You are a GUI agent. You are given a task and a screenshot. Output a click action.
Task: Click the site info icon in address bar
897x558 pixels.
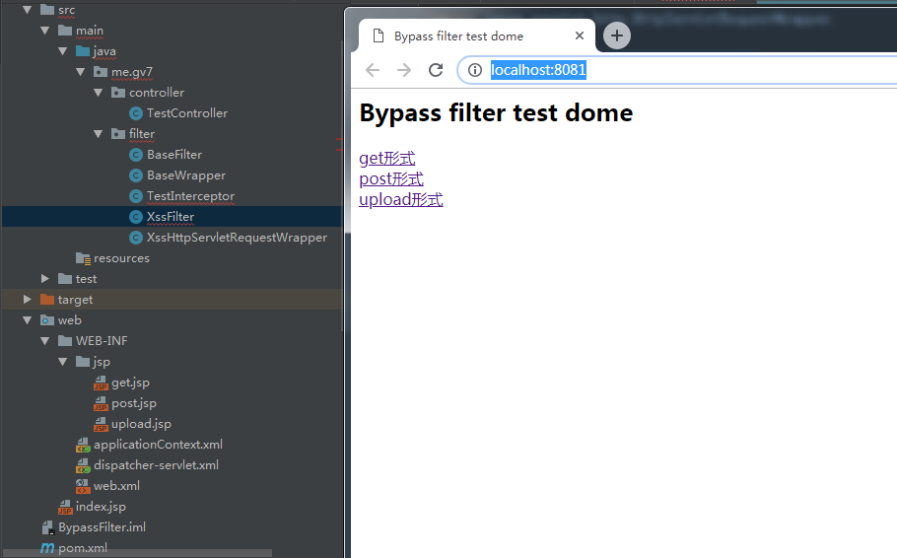[474, 70]
